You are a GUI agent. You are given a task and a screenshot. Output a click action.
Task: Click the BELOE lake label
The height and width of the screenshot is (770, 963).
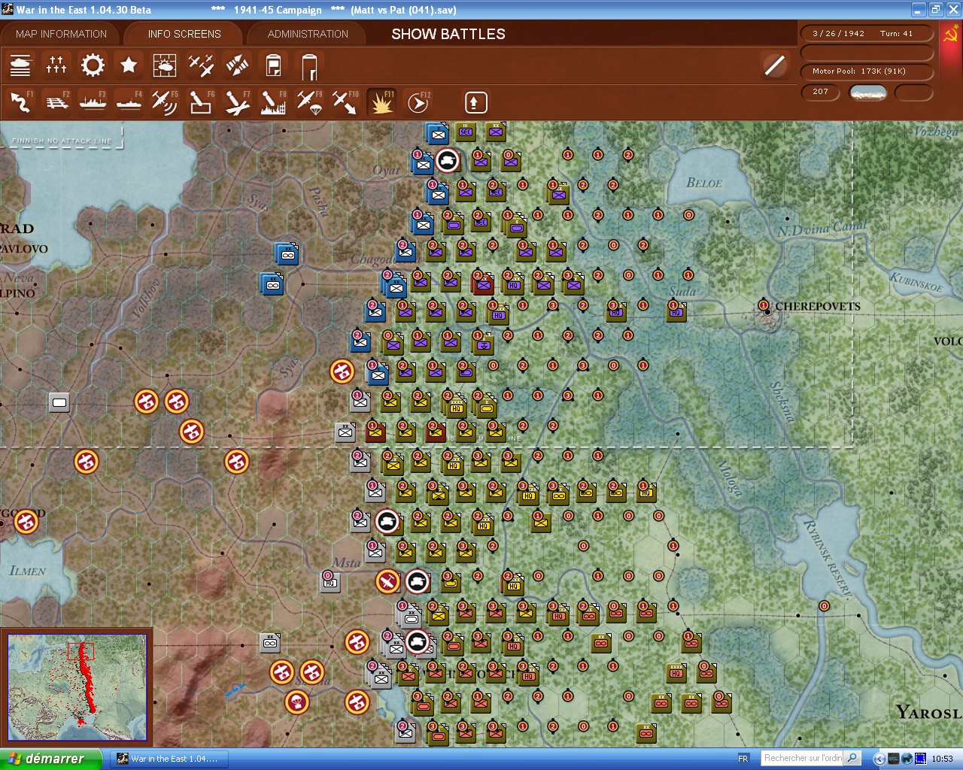click(704, 183)
